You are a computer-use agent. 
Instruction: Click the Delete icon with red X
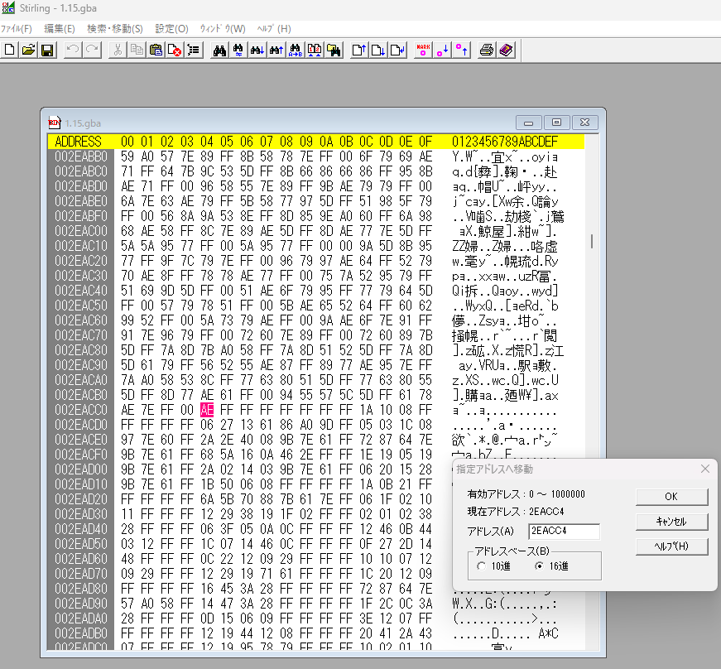point(175,50)
